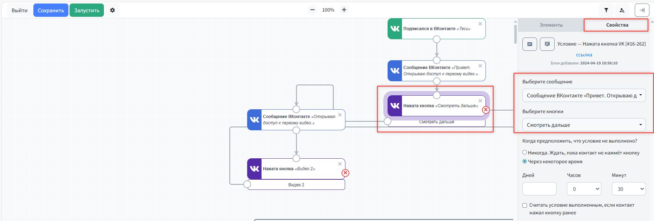Select «Никогда. Ждать» radio option
Screen dimensions: 654x221
524,152
